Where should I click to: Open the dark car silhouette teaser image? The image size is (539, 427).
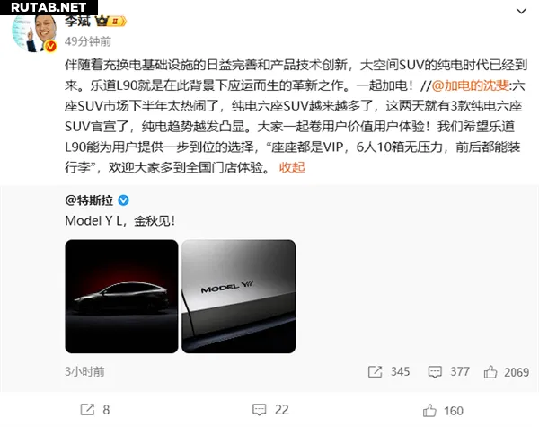click(x=121, y=297)
